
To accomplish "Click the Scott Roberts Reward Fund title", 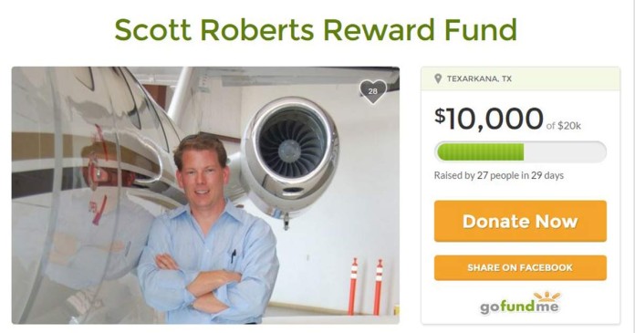I will click(316, 29).
